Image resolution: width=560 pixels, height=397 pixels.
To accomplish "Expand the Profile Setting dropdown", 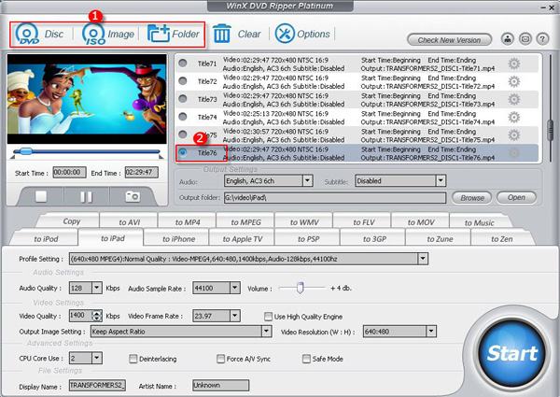I will [423, 259].
